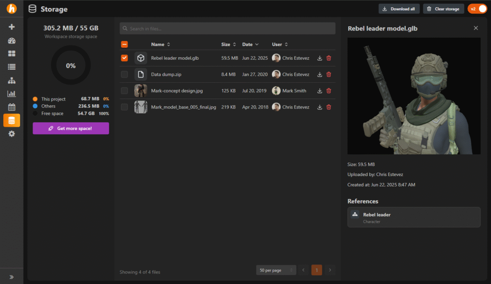
Task: Sort files by Size column
Action: pos(228,44)
